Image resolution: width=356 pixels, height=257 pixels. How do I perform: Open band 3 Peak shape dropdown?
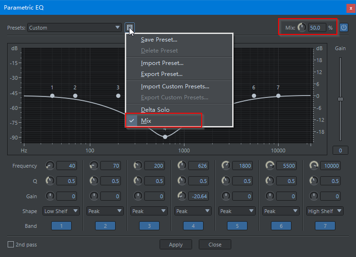point(149,211)
